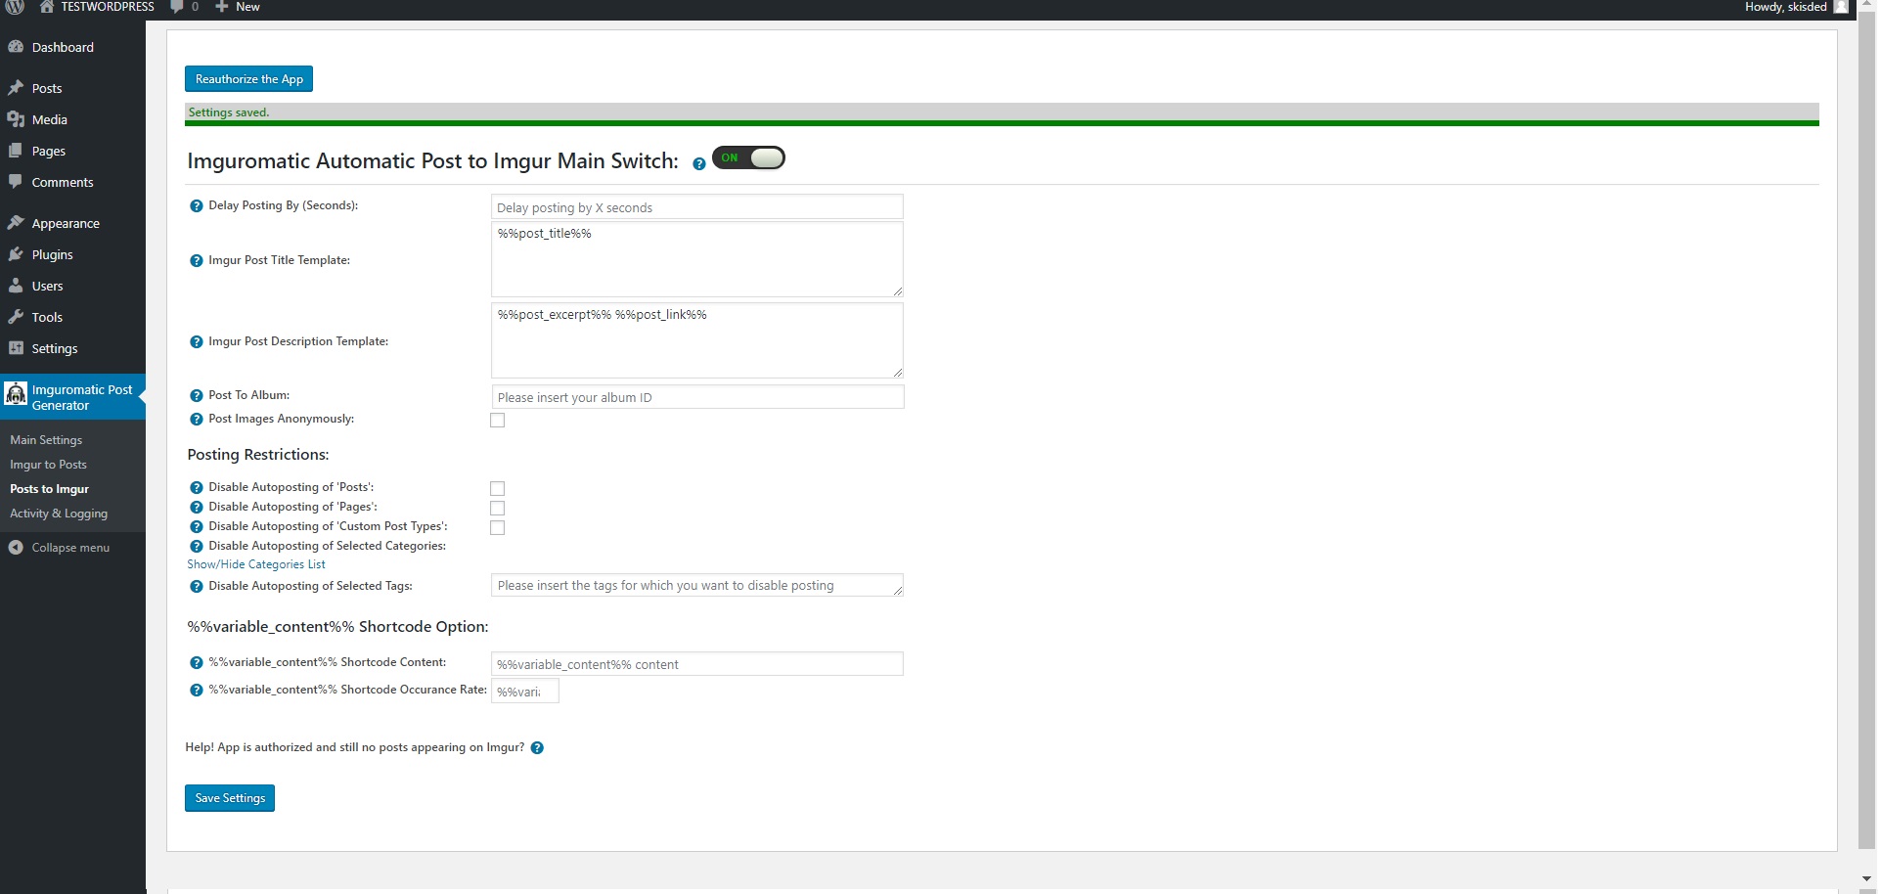Focus the Imgur Post Title Template textarea

[x=696, y=259]
